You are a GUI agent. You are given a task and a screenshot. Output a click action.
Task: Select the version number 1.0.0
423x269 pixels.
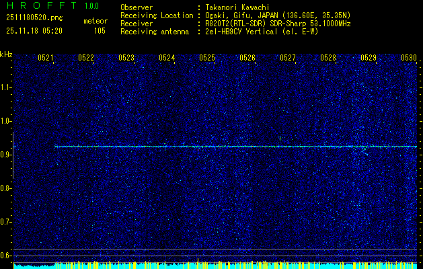point(91,6)
